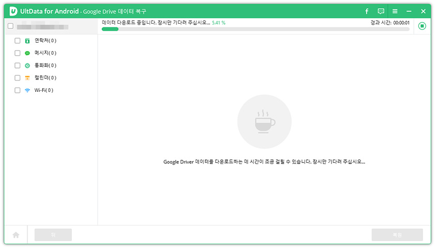The height and width of the screenshot is (248, 435).
Task: Open the hamburger menu icon
Action: click(395, 11)
